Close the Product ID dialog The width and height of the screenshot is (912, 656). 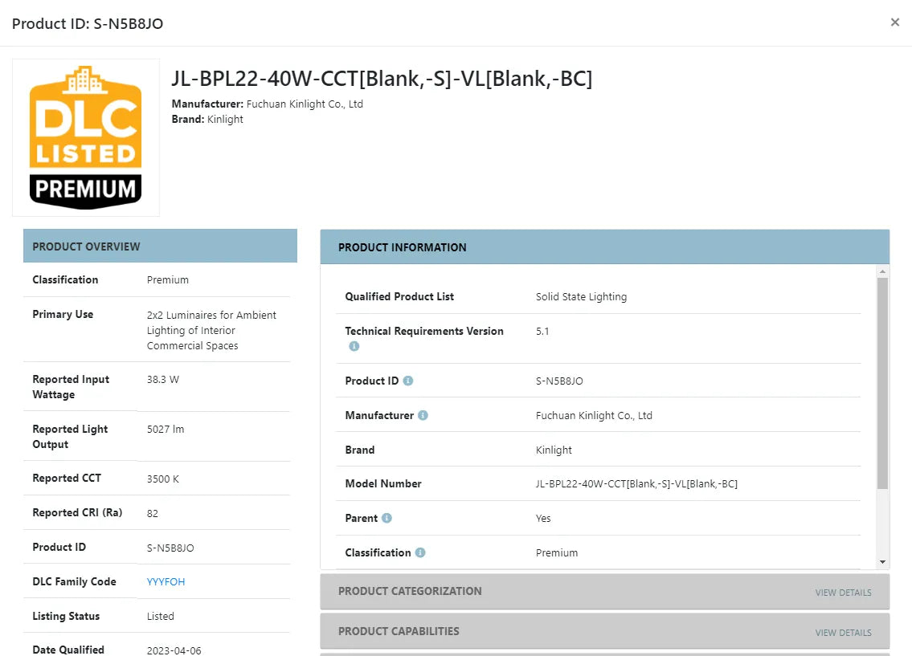point(894,22)
